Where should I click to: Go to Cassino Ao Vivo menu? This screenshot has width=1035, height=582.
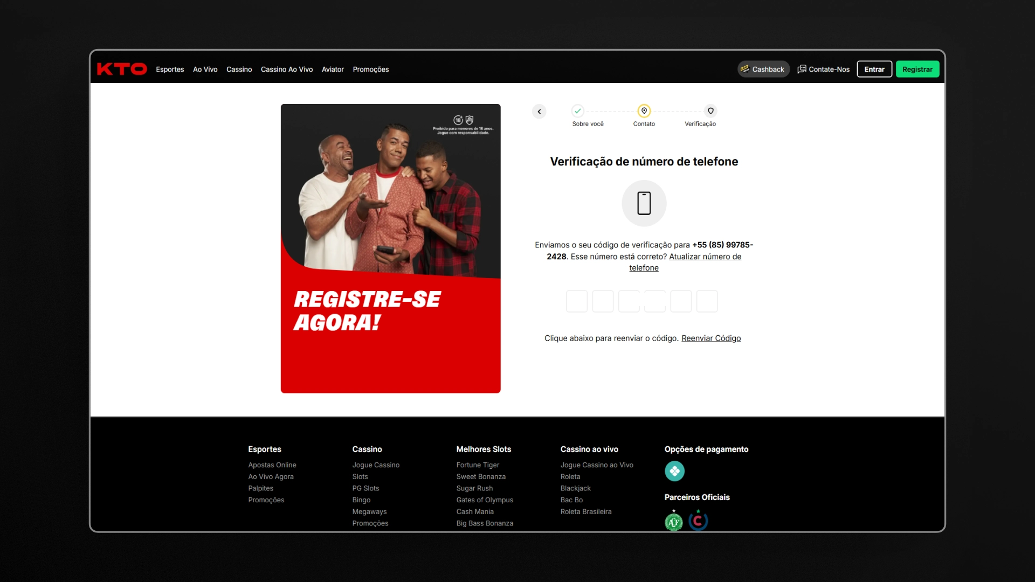pyautogui.click(x=287, y=70)
